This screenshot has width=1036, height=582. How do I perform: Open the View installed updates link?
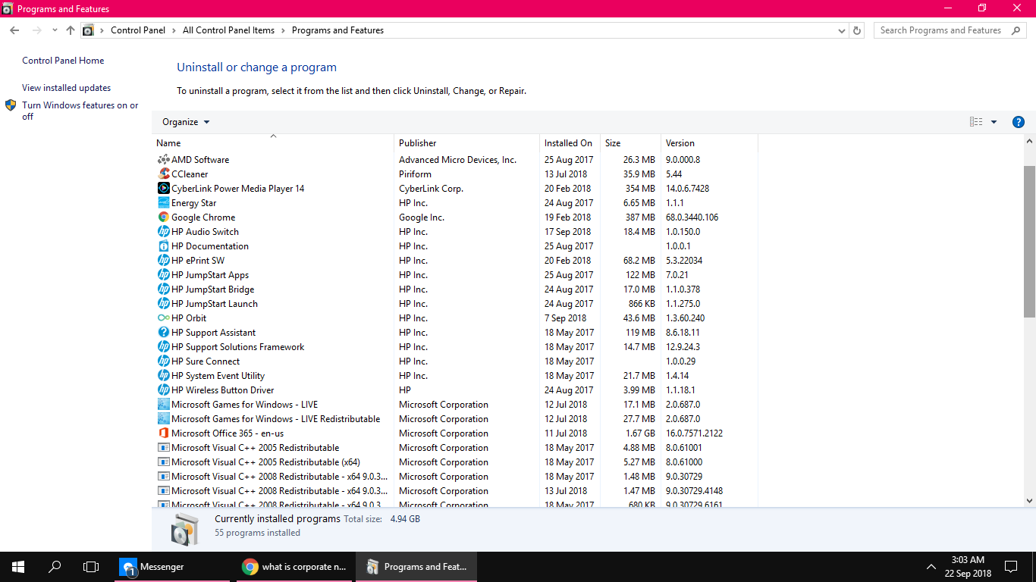click(66, 88)
